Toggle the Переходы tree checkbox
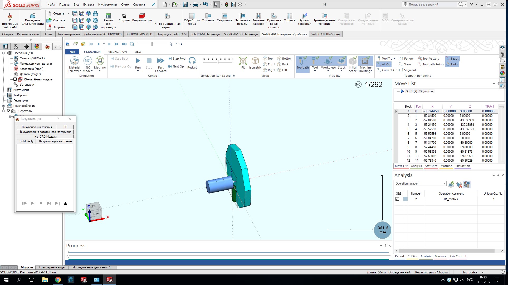Screen dimensions: 508x285 9,111
